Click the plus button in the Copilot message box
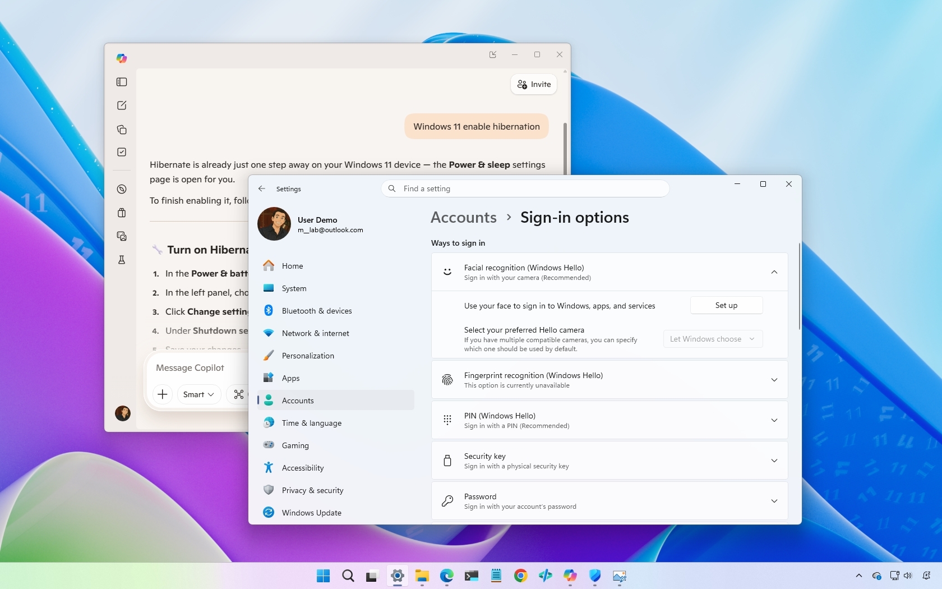Image resolution: width=942 pixels, height=589 pixels. pyautogui.click(x=162, y=394)
